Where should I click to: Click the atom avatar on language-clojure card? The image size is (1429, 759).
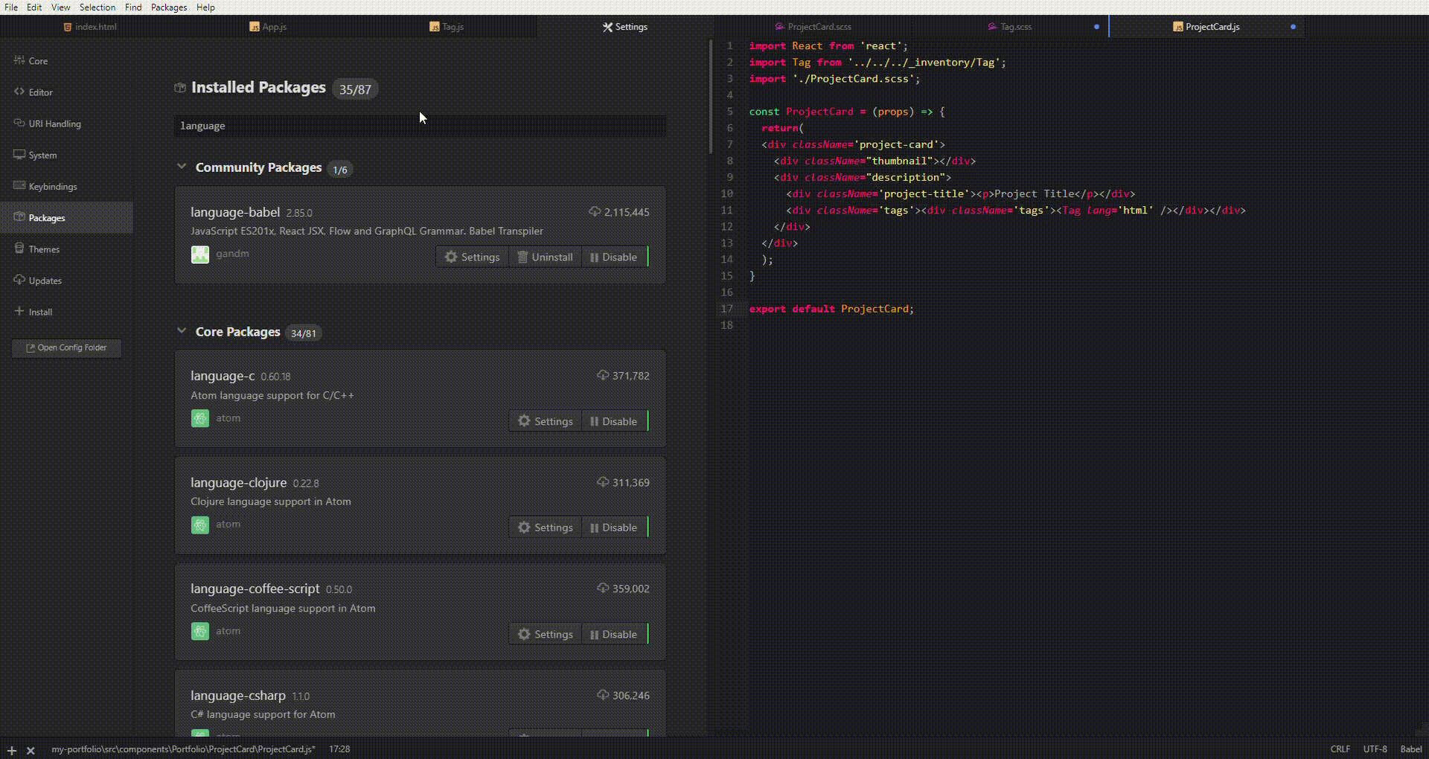(x=200, y=525)
